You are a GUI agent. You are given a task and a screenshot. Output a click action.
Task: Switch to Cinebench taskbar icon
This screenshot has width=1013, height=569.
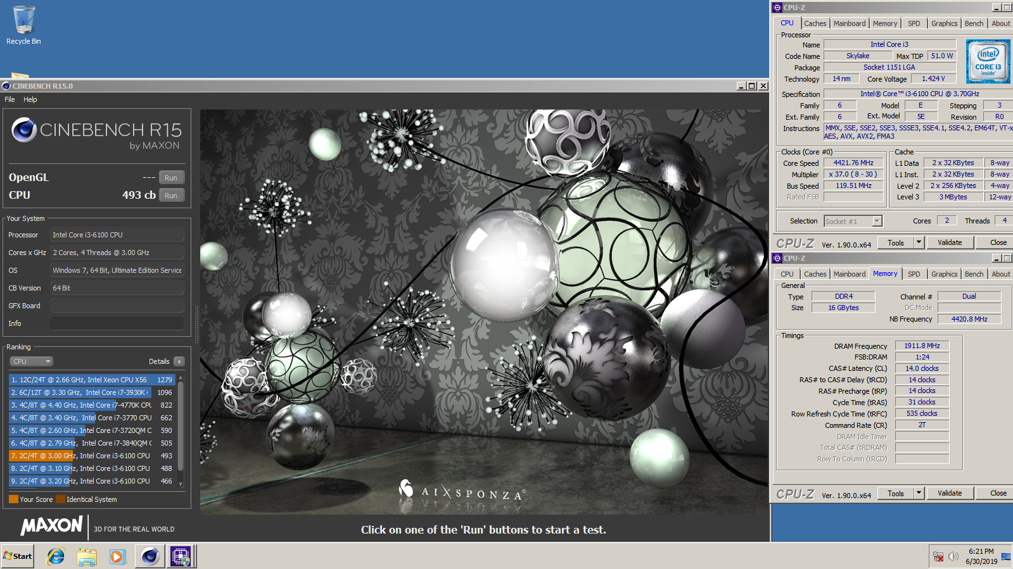(150, 556)
